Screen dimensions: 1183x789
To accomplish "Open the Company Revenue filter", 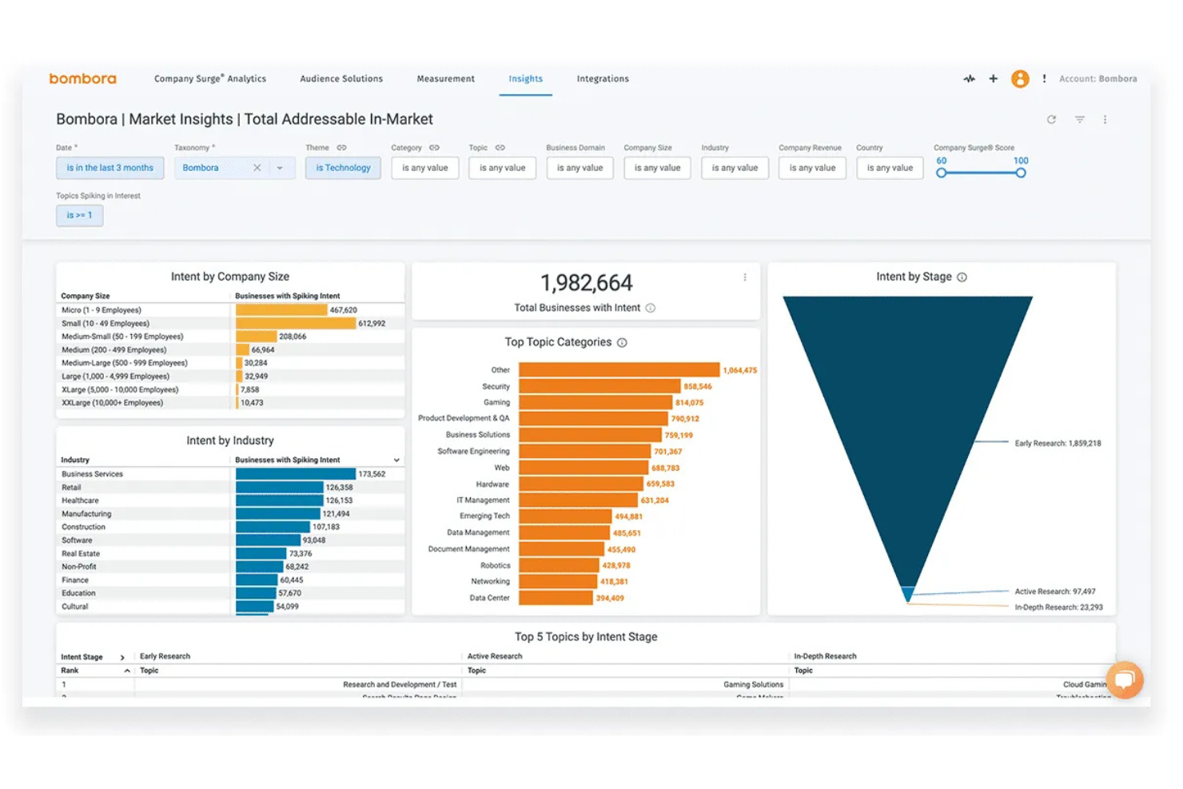I will pos(812,168).
